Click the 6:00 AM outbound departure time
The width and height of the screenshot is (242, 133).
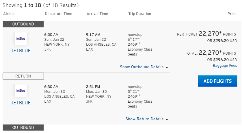coord(51,35)
